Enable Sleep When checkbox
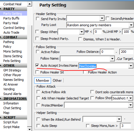The image size is (134, 131). (x=37, y=32)
